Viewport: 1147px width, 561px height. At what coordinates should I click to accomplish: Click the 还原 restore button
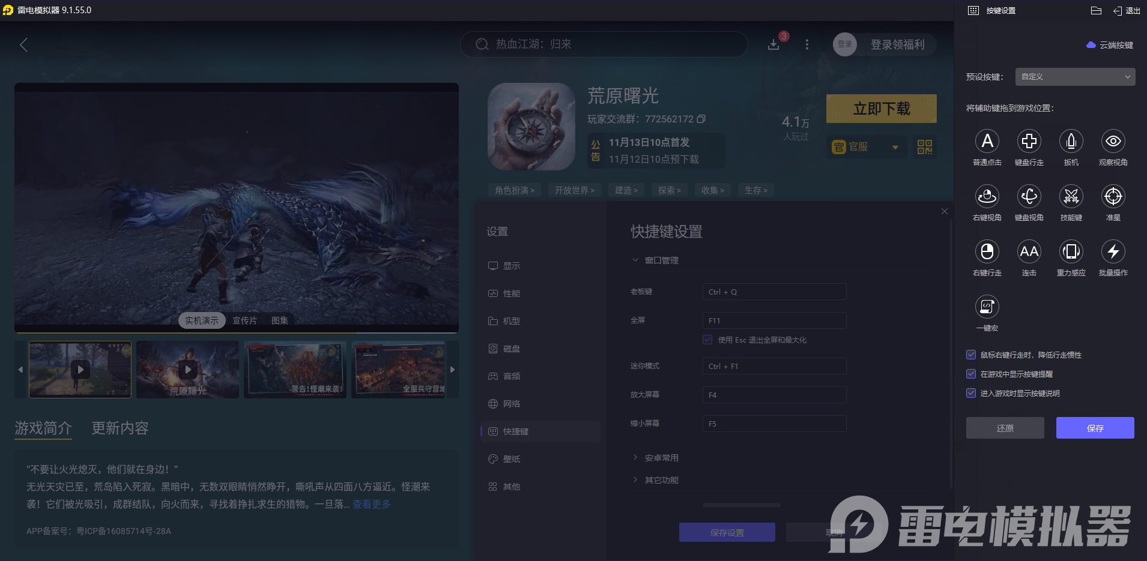pos(1005,428)
